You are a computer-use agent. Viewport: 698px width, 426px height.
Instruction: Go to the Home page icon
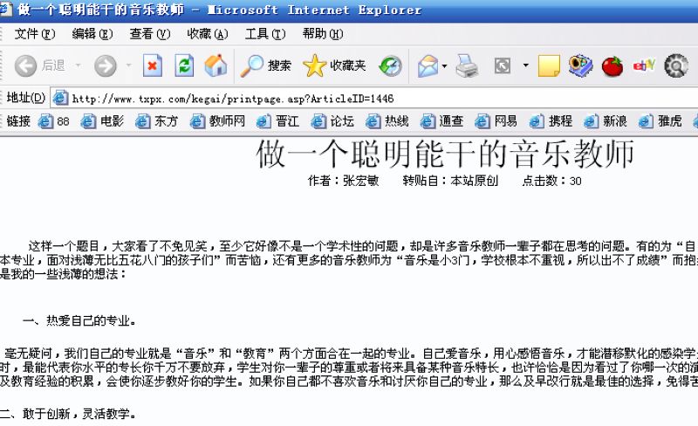tap(216, 65)
